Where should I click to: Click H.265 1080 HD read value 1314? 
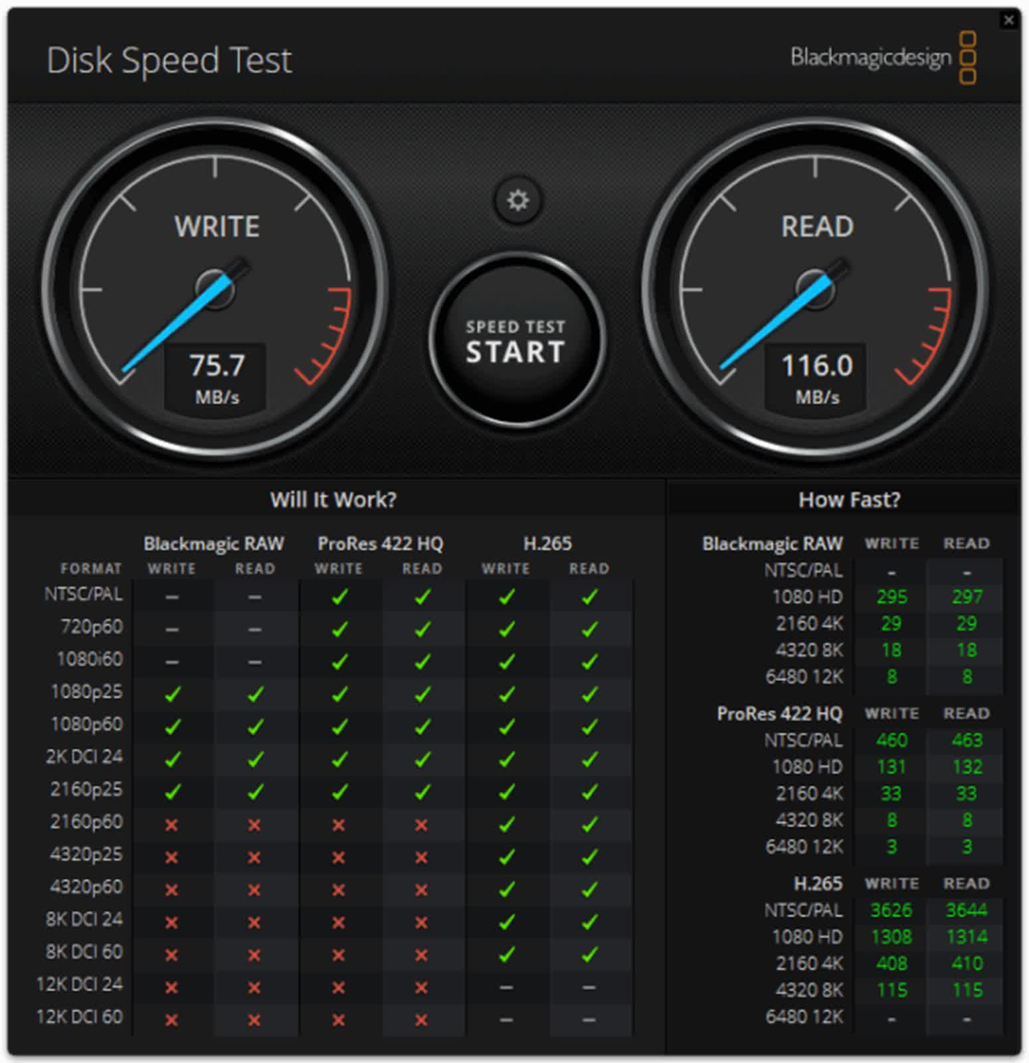click(x=967, y=937)
